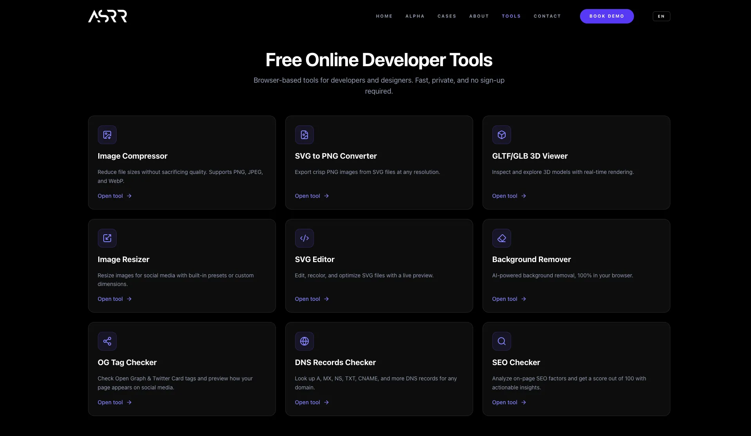751x436 pixels.
Task: Click the Free Online Developer Tools heading
Action: 379,60
